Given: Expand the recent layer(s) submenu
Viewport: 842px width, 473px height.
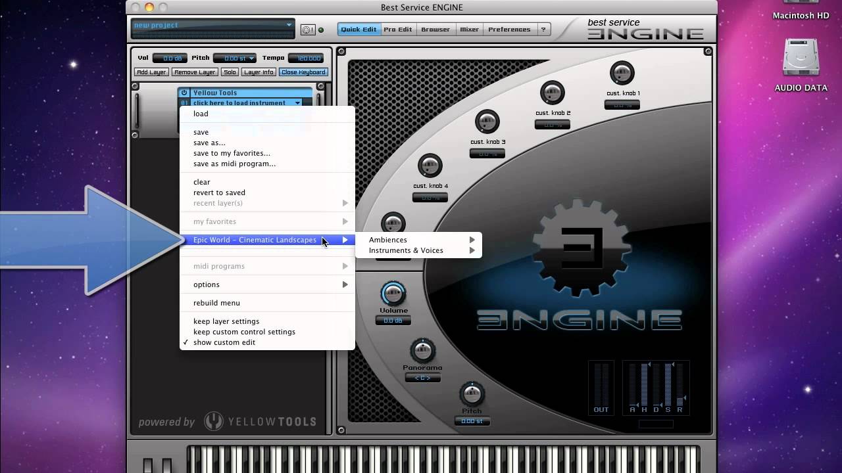Looking at the screenshot, I should (x=267, y=203).
